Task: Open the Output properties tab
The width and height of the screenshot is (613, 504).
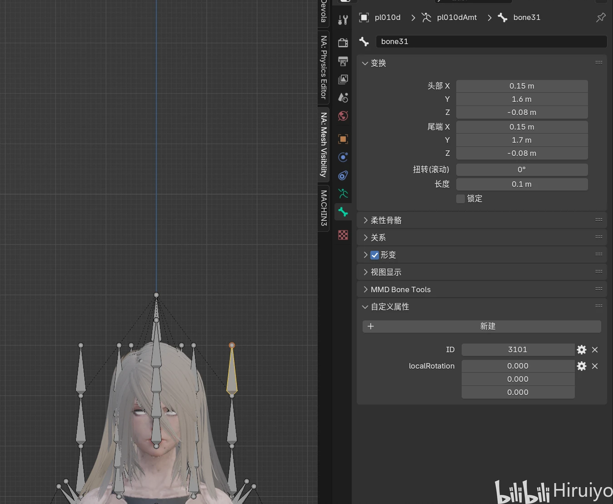Action: (343, 61)
